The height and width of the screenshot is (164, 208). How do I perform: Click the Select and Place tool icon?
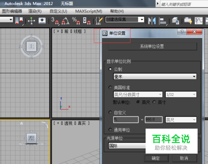coord(19,21)
